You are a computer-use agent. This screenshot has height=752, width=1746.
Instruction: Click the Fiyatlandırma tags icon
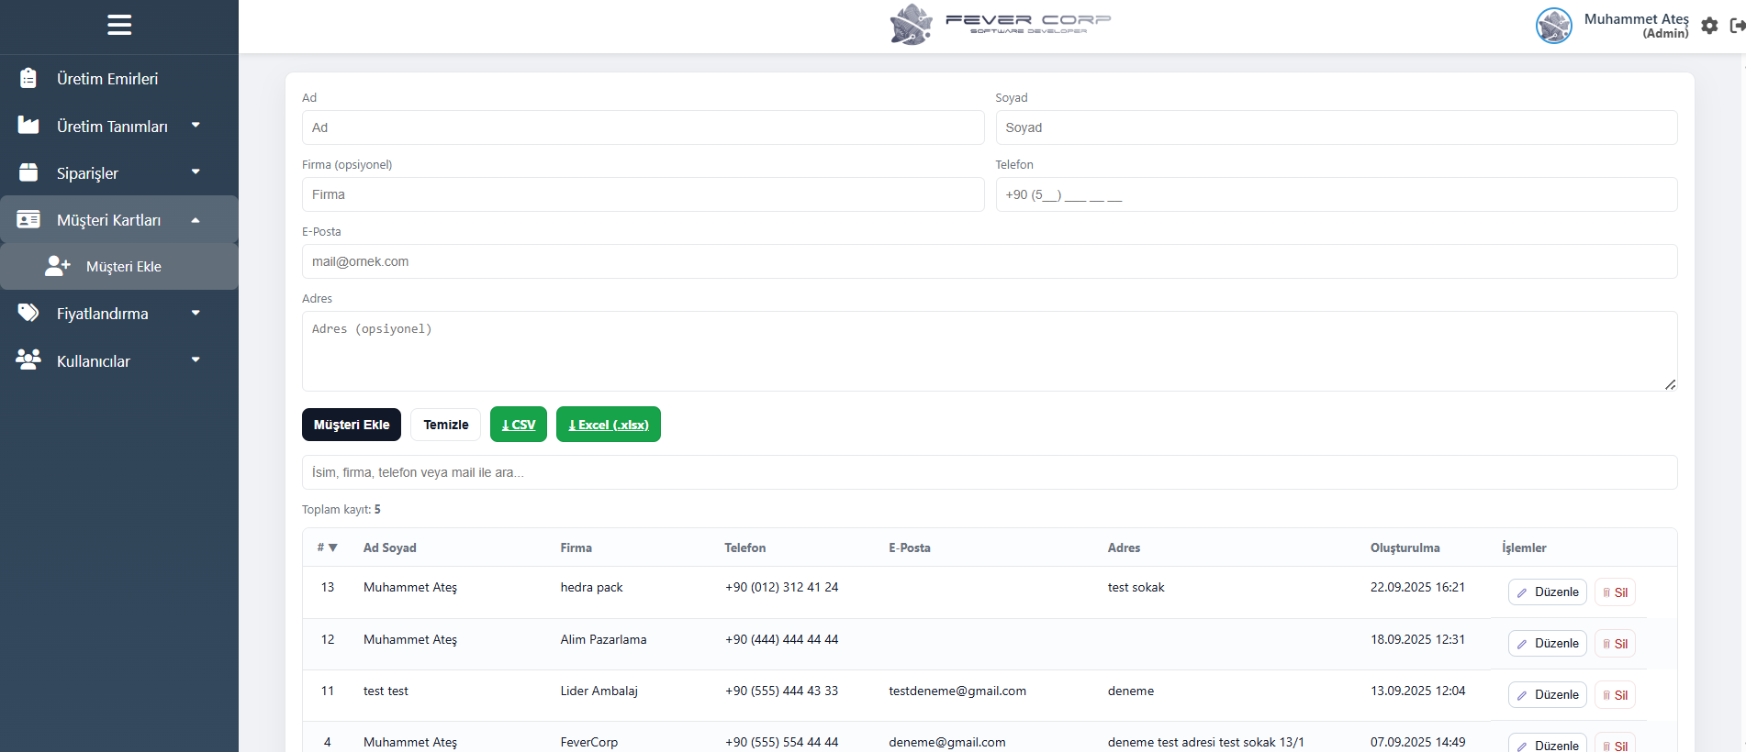[x=28, y=314]
